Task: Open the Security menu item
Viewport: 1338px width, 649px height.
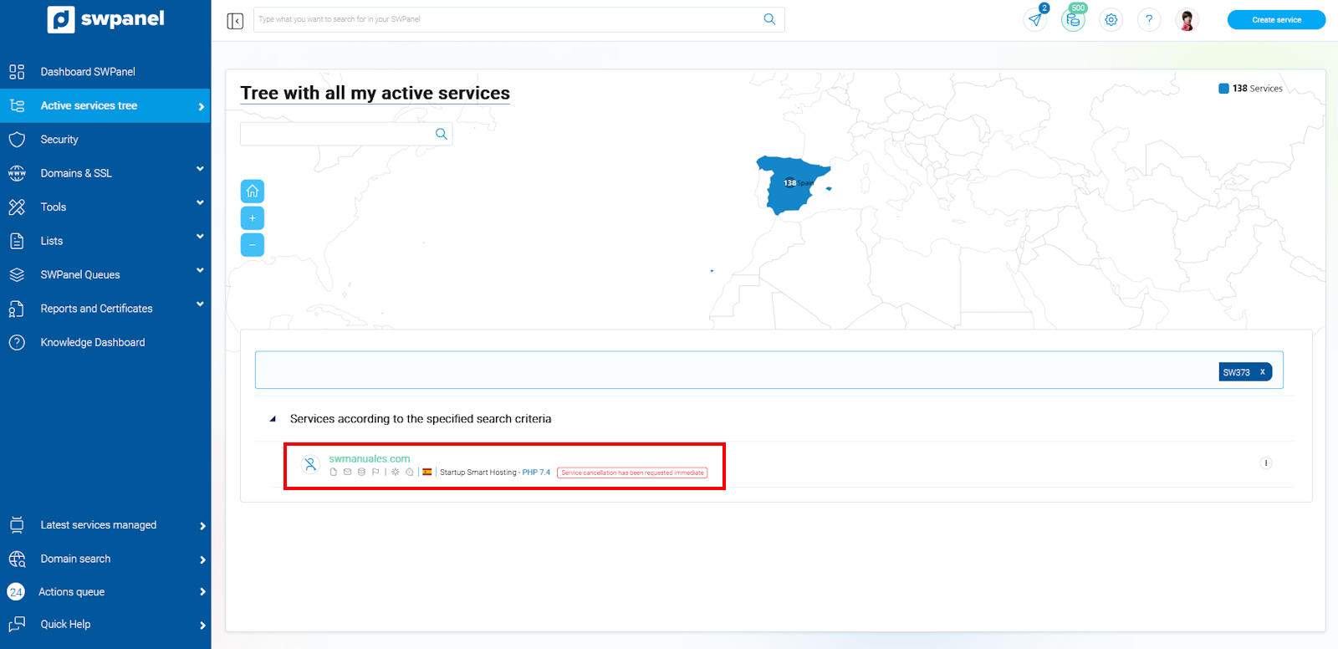Action: click(59, 140)
